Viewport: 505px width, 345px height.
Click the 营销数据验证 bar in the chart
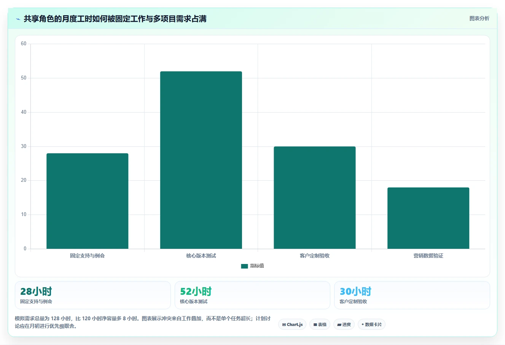pyautogui.click(x=428, y=218)
